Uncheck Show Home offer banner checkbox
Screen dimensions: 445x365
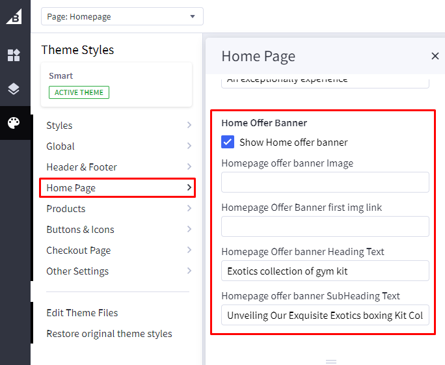(x=228, y=142)
